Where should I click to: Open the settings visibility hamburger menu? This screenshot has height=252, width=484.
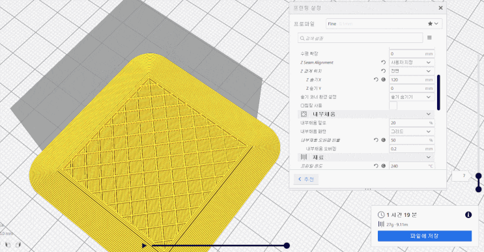pyautogui.click(x=429, y=38)
